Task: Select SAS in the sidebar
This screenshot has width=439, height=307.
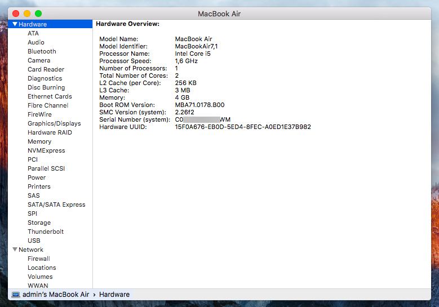Action: (34, 195)
